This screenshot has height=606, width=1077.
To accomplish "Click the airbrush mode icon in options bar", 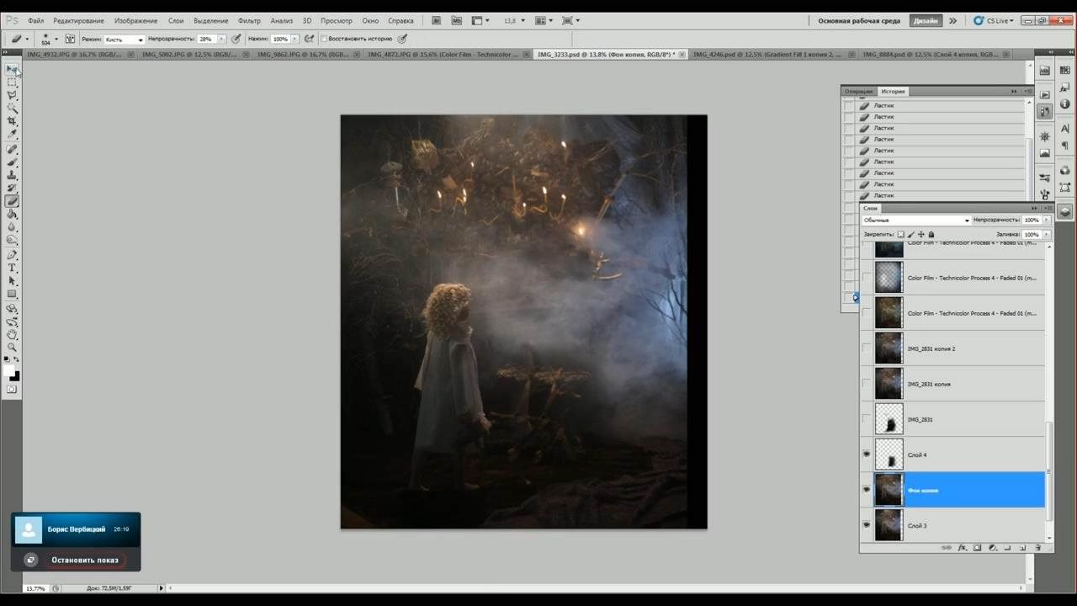I will pos(310,39).
